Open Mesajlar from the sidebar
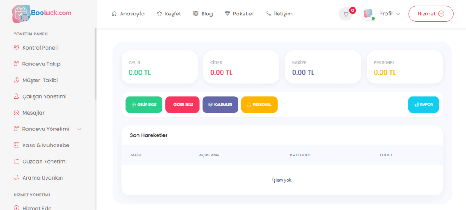This screenshot has width=466, height=210. pos(33,113)
